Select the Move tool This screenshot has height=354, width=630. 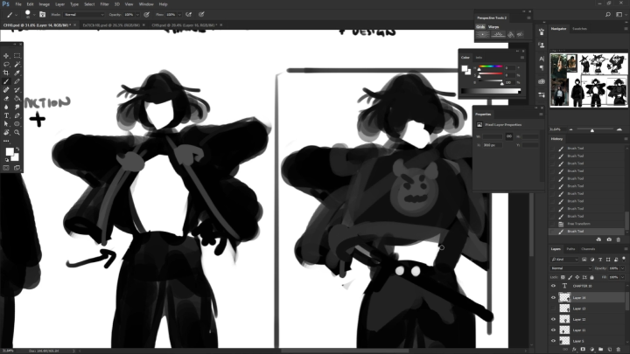pos(6,56)
